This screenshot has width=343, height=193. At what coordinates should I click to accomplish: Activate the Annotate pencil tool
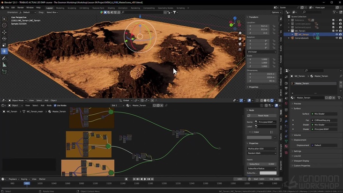5,58
